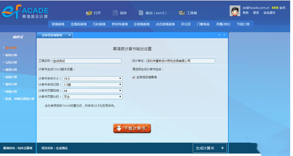293x156 pixels.
Task: Click the 保存 floppy disk icon
Action: (x=115, y=13)
